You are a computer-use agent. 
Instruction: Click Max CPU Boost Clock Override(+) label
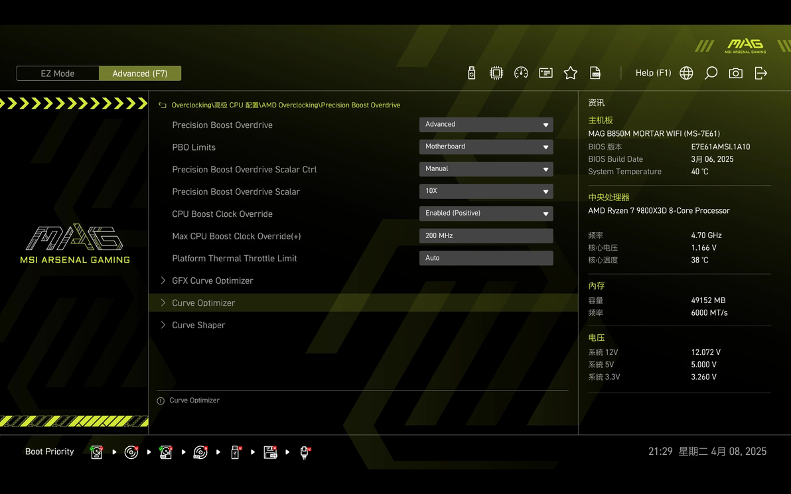(x=236, y=236)
